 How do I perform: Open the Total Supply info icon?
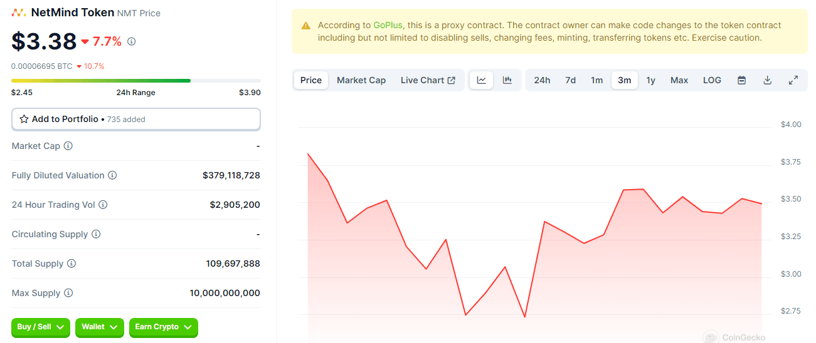point(72,264)
